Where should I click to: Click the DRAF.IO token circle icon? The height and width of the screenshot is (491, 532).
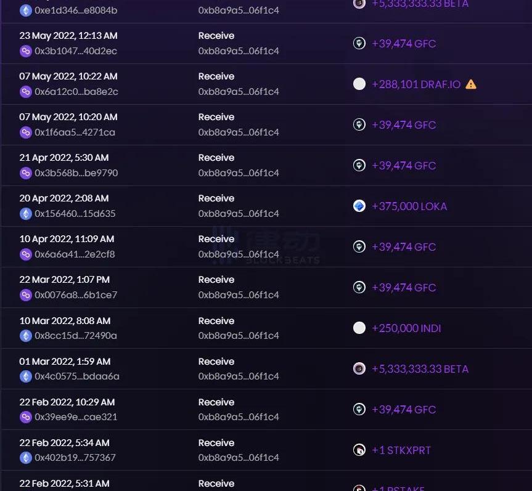point(359,84)
